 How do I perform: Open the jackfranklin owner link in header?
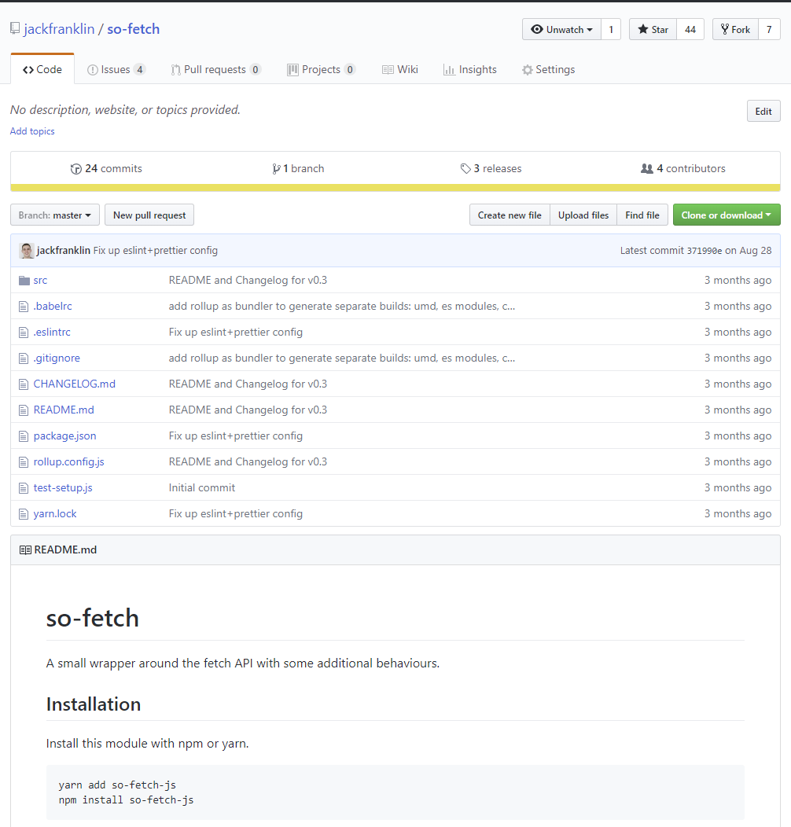(59, 29)
